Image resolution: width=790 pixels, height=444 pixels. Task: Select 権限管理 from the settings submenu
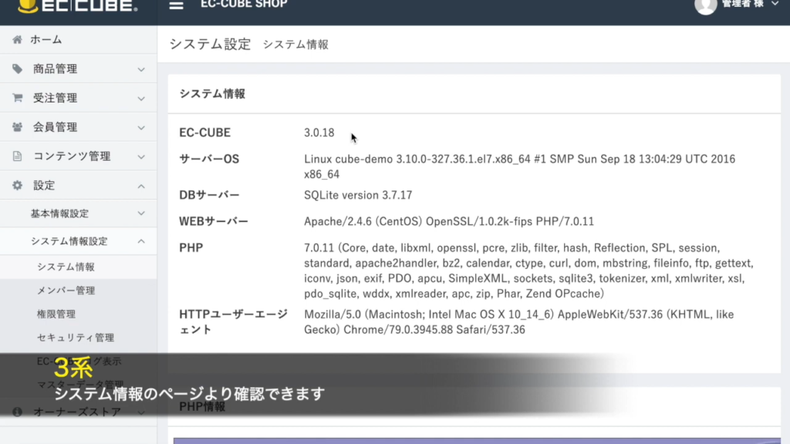(x=56, y=314)
